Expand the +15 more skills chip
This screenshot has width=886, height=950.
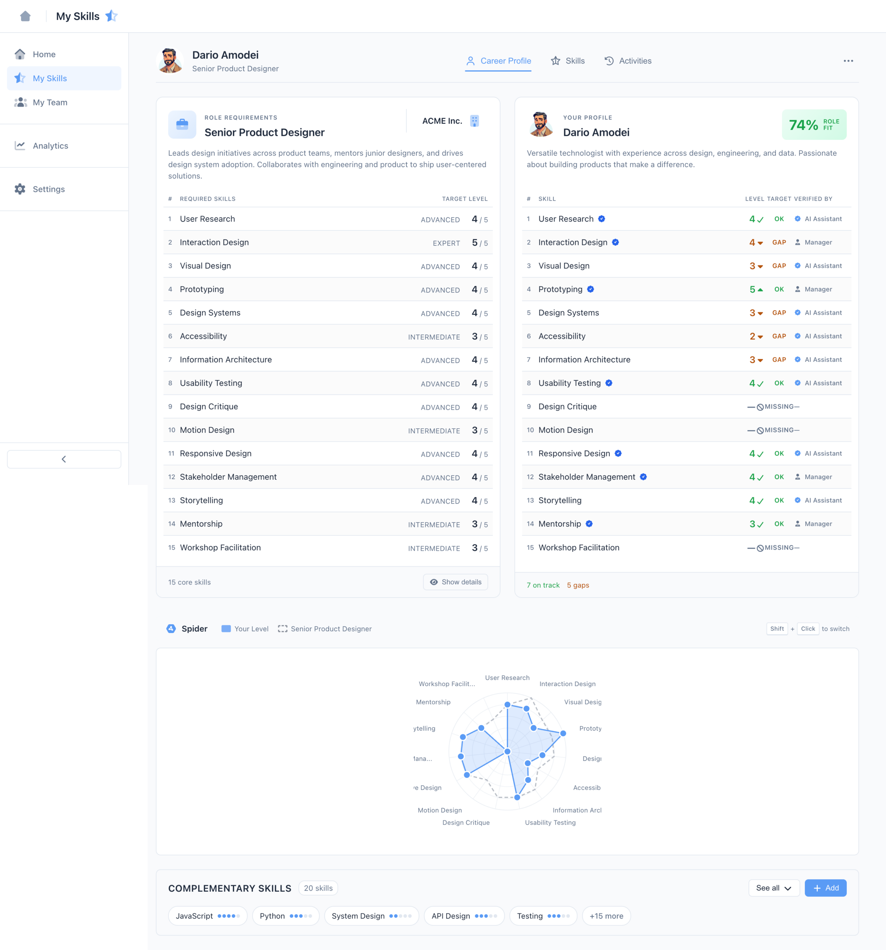(x=607, y=916)
